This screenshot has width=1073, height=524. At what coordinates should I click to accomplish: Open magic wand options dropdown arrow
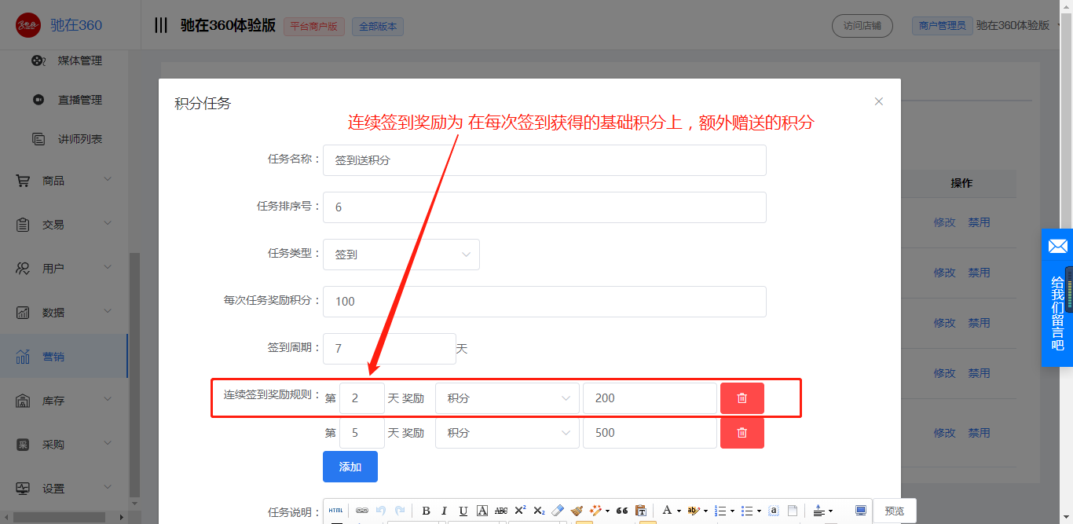pos(607,511)
